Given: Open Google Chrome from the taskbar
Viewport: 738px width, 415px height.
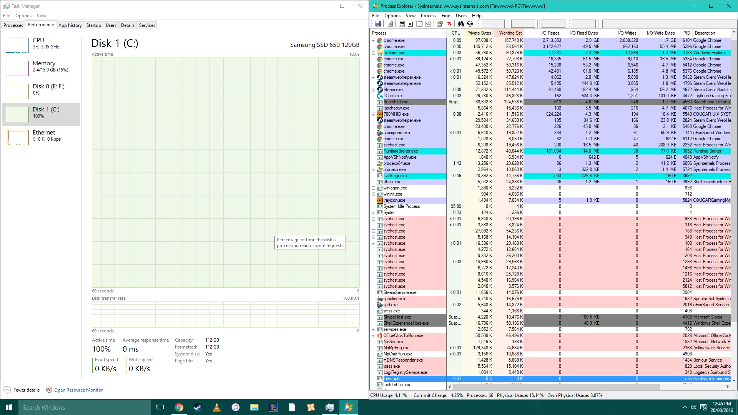Looking at the screenshot, I should 179,407.
